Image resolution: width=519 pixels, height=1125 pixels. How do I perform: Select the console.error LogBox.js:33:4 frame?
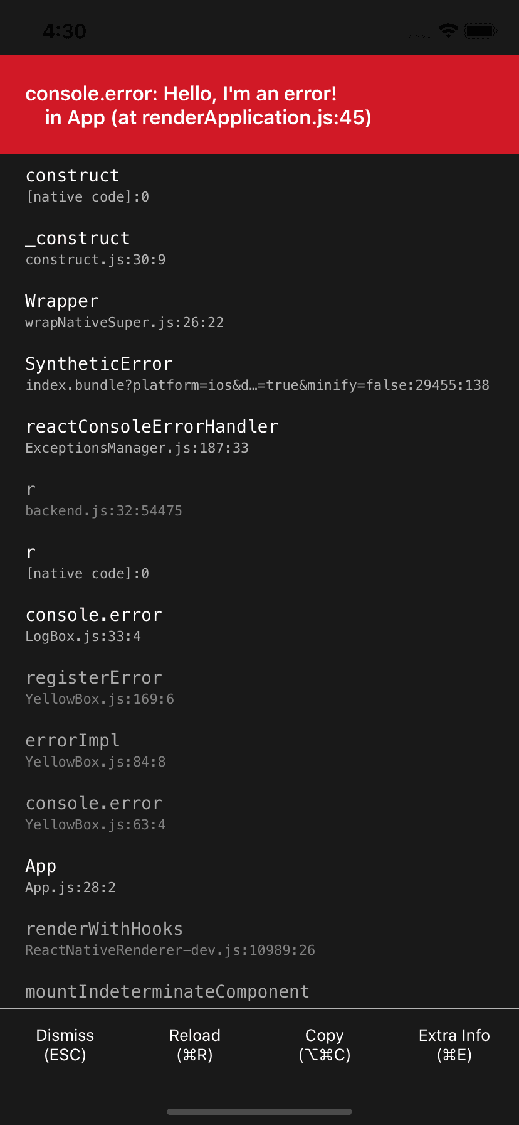[259, 625]
